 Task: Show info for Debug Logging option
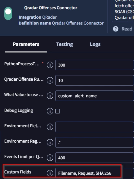(x=50, y=111)
